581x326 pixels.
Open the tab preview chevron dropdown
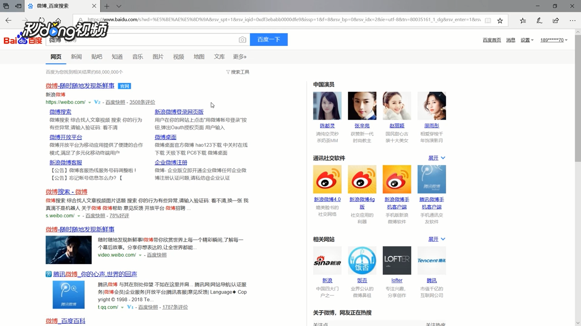click(119, 6)
